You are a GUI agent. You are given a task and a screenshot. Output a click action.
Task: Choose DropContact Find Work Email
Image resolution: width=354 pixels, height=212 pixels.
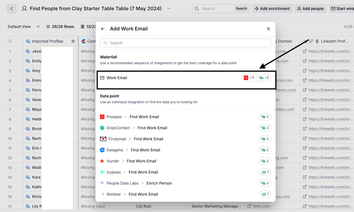pyautogui.click(x=186, y=128)
